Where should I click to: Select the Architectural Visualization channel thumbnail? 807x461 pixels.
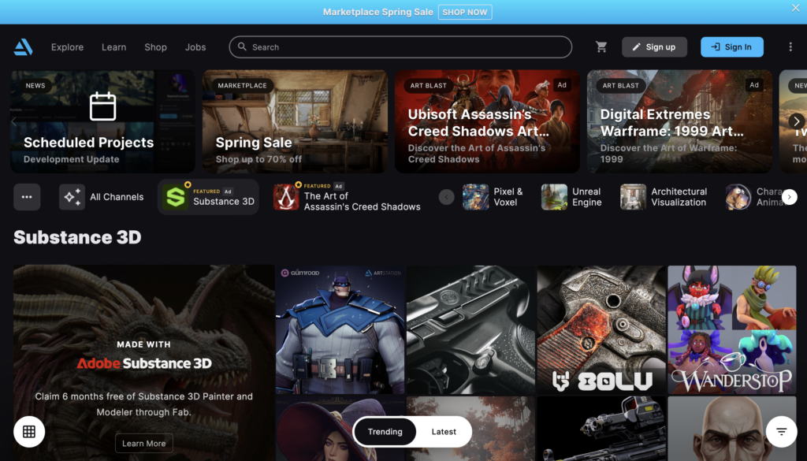coord(633,197)
